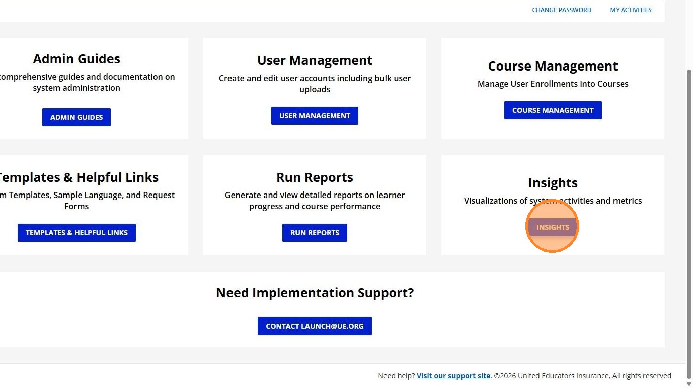Image resolution: width=693 pixels, height=388 pixels.
Task: Click 'Generate and view detailed reports' description
Action: [315, 201]
